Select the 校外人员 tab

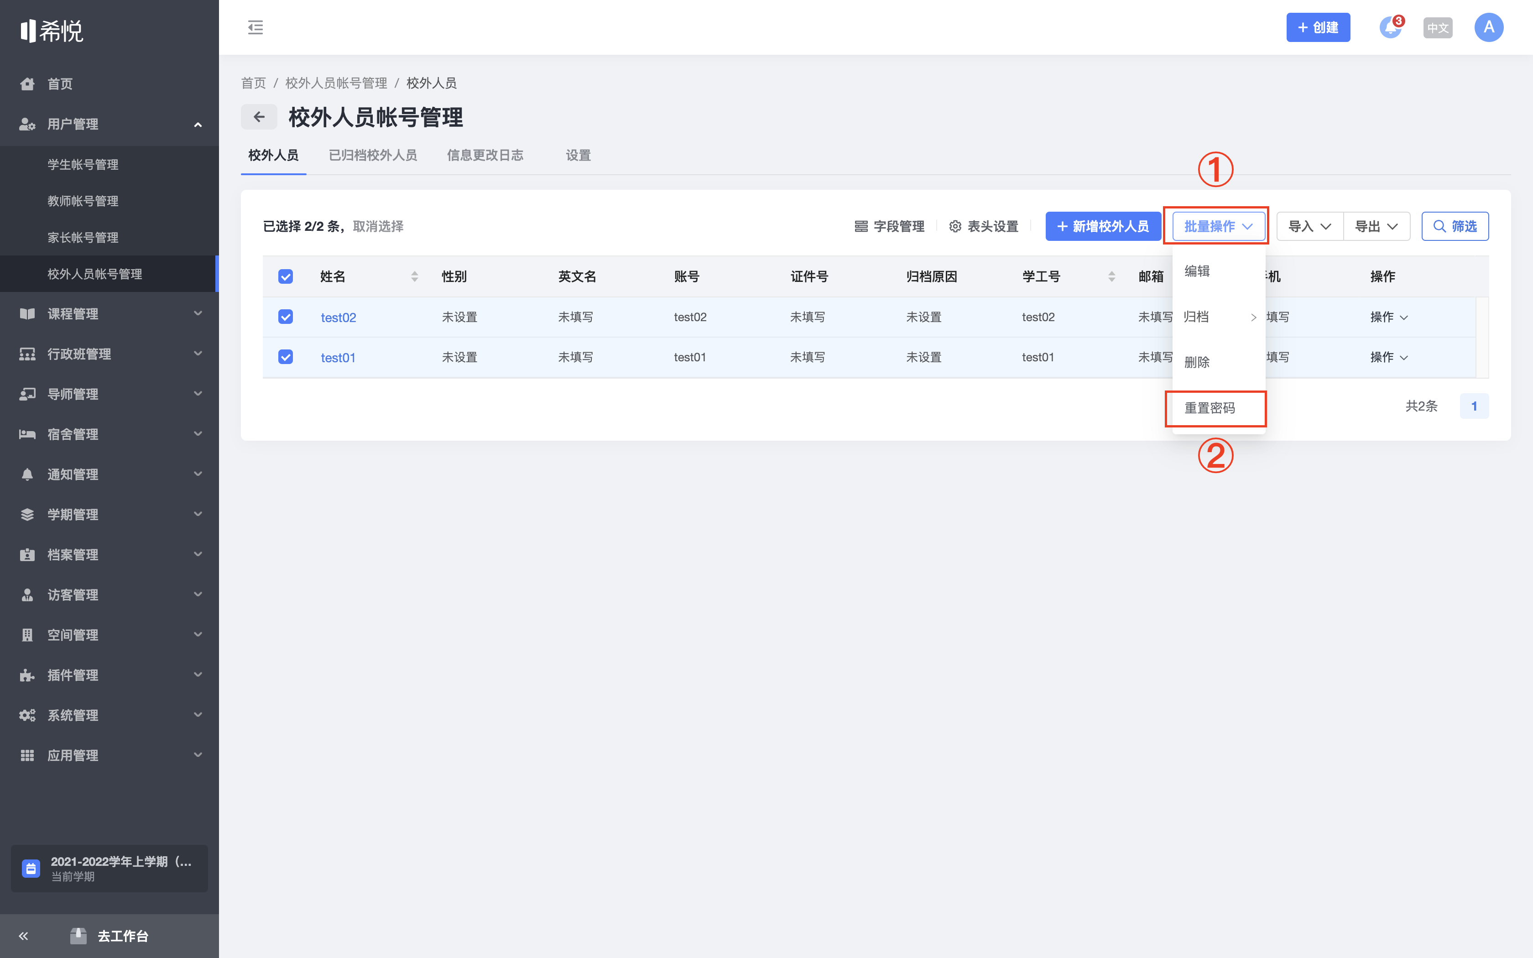pos(273,155)
